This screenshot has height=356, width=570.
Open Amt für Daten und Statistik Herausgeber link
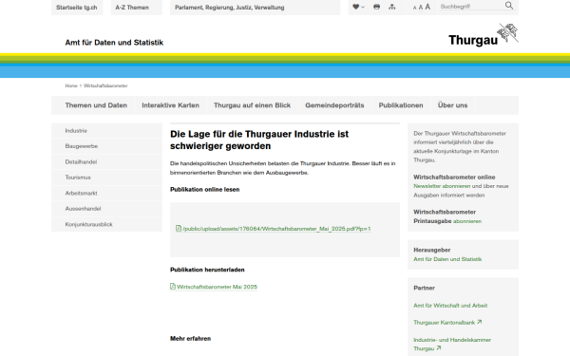tap(447, 259)
